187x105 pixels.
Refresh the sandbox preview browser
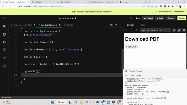[137, 30]
